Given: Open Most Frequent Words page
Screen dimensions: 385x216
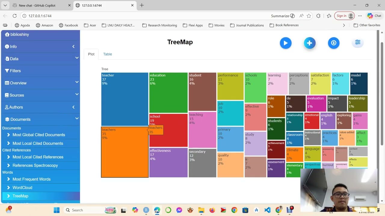Looking at the screenshot, I should (x=32, y=179).
